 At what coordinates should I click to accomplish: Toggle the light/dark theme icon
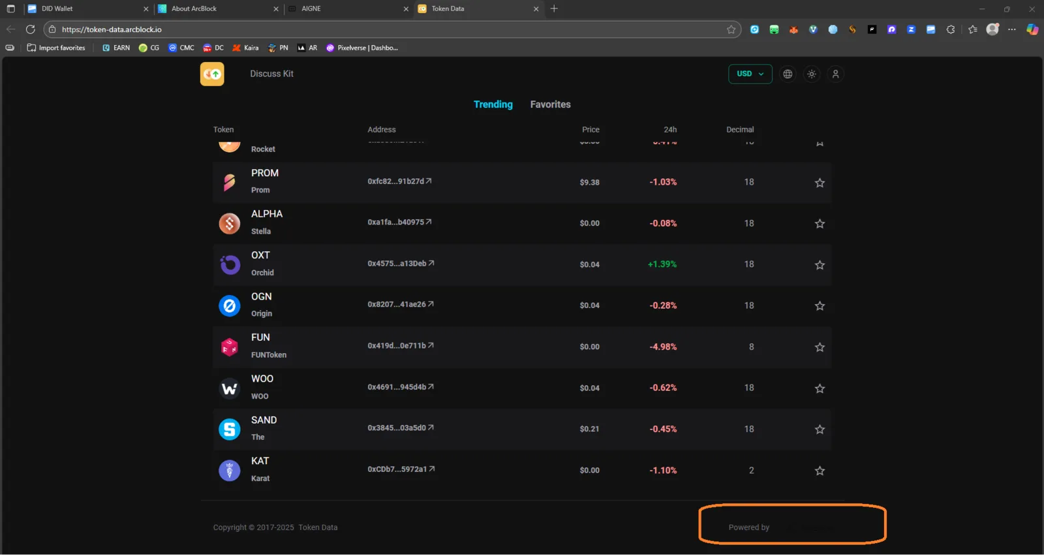812,74
